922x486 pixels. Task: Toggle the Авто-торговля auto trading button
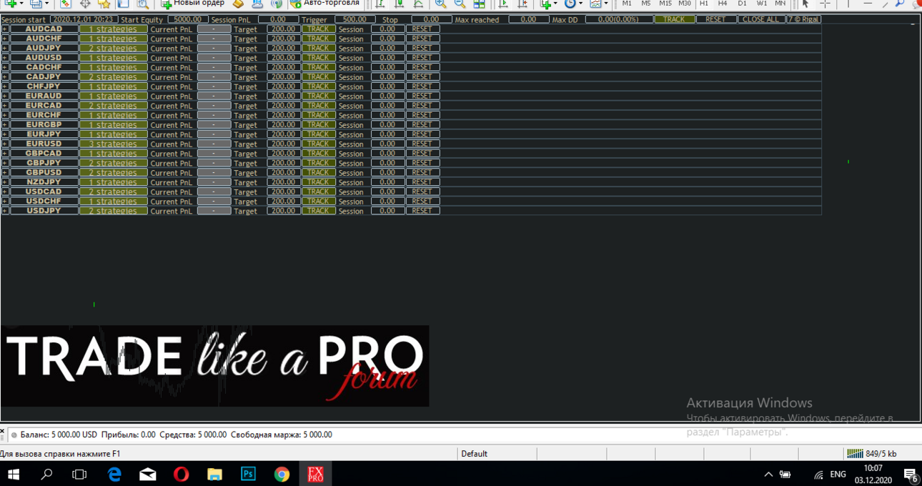[325, 4]
